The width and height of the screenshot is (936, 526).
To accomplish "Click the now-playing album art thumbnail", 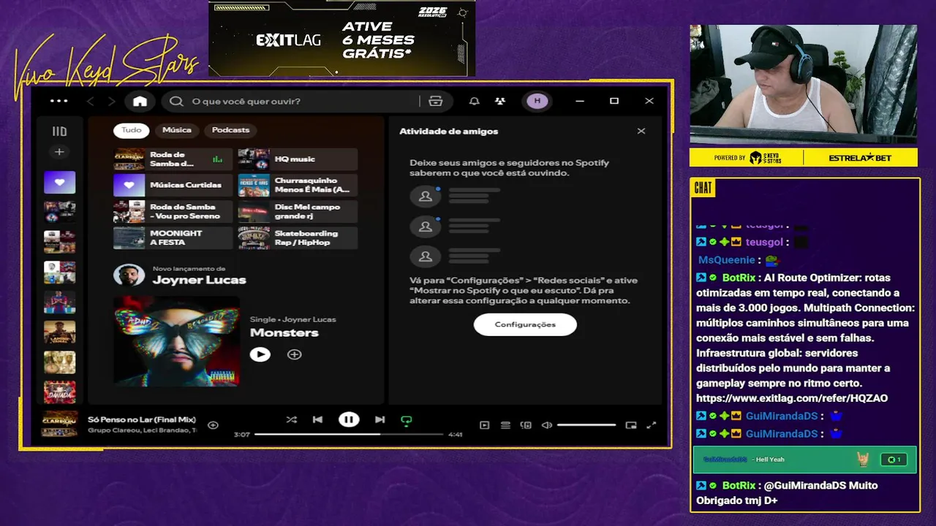I will coord(59,424).
